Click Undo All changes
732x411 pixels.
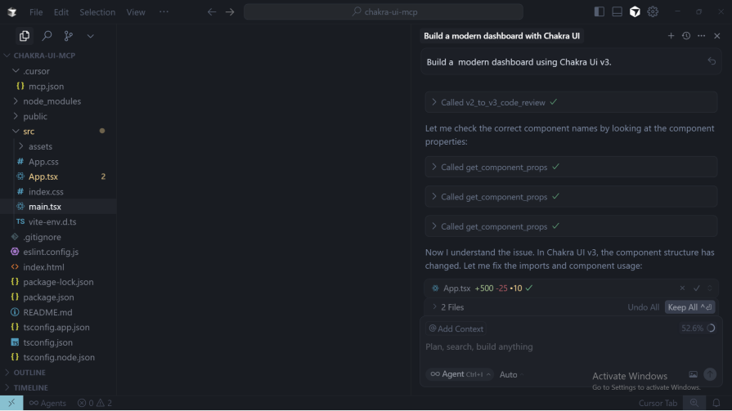pos(643,307)
